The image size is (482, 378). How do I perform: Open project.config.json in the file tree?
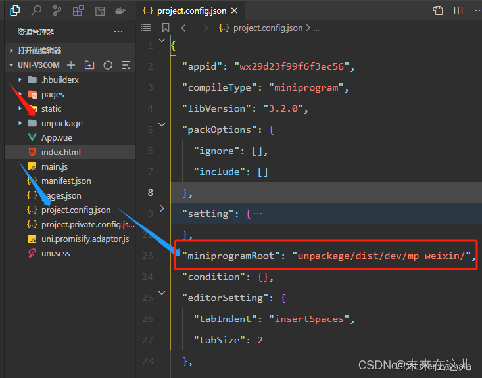[76, 210]
